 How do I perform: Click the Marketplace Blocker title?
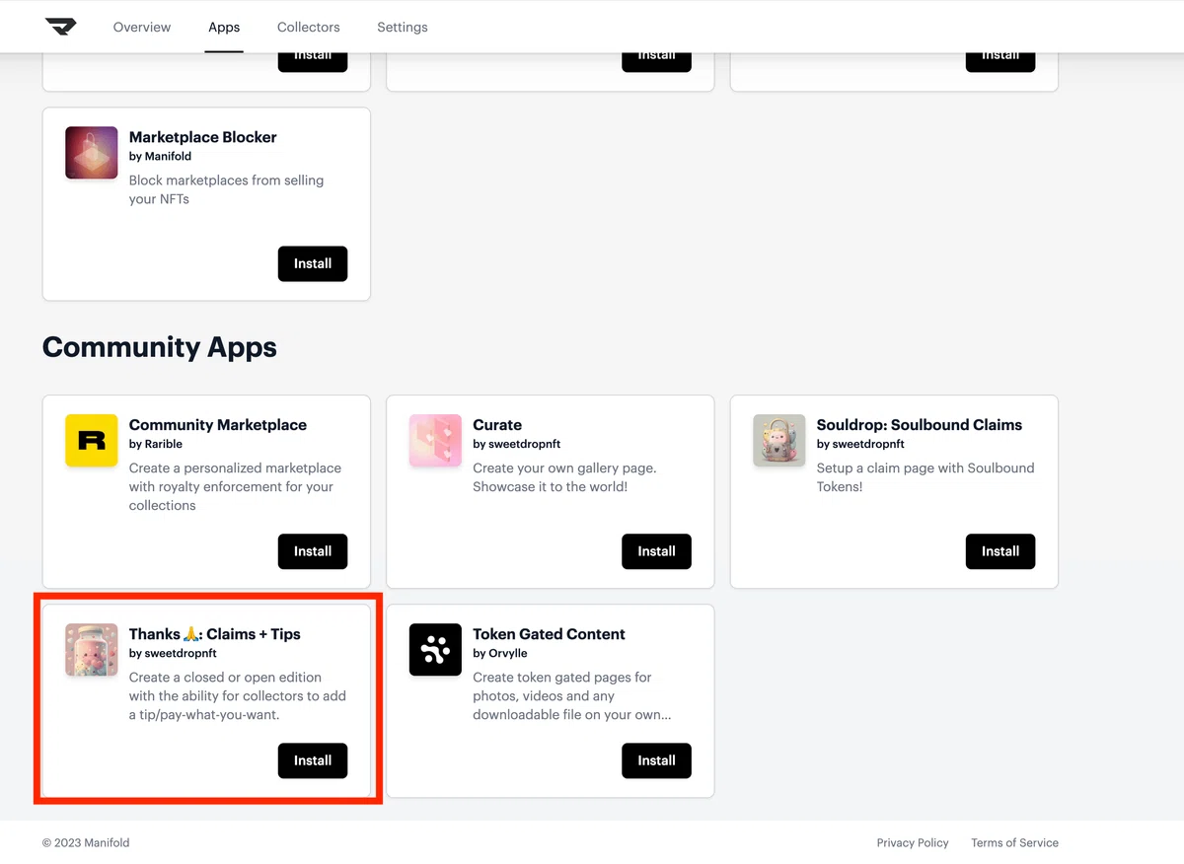(x=203, y=137)
